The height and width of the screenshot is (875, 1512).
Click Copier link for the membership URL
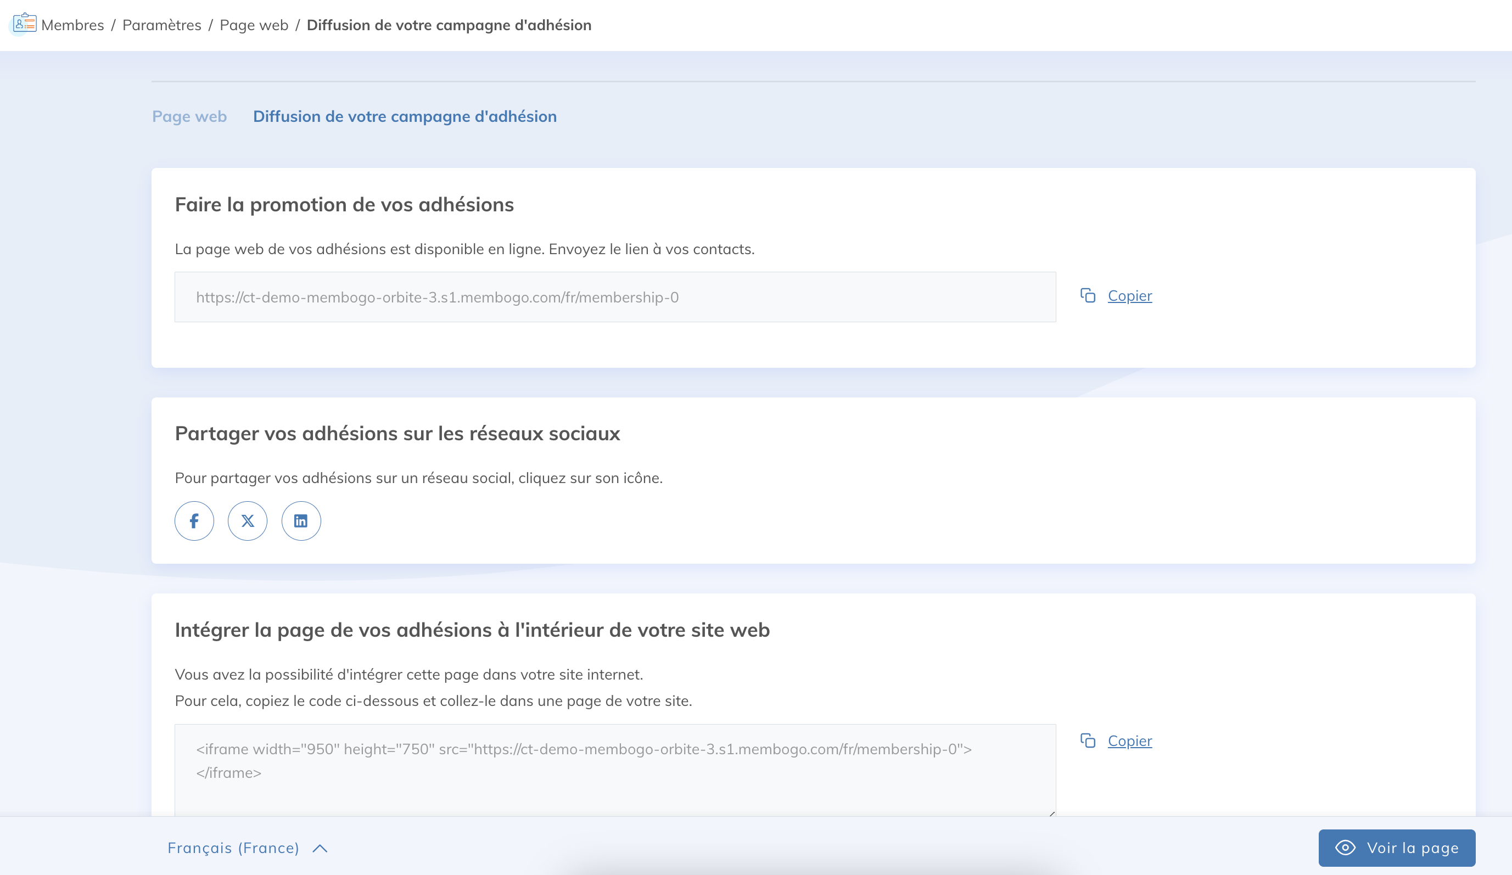point(1129,296)
